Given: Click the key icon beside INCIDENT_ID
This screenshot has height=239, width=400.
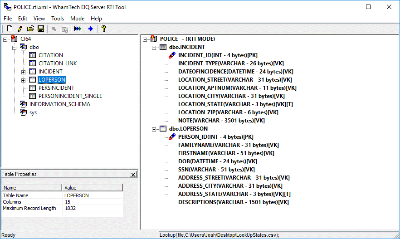Looking at the screenshot, I should [x=172, y=55].
